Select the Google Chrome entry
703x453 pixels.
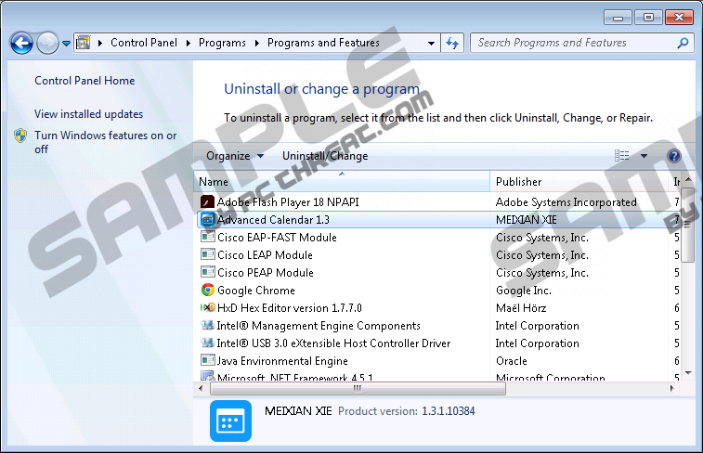[256, 291]
